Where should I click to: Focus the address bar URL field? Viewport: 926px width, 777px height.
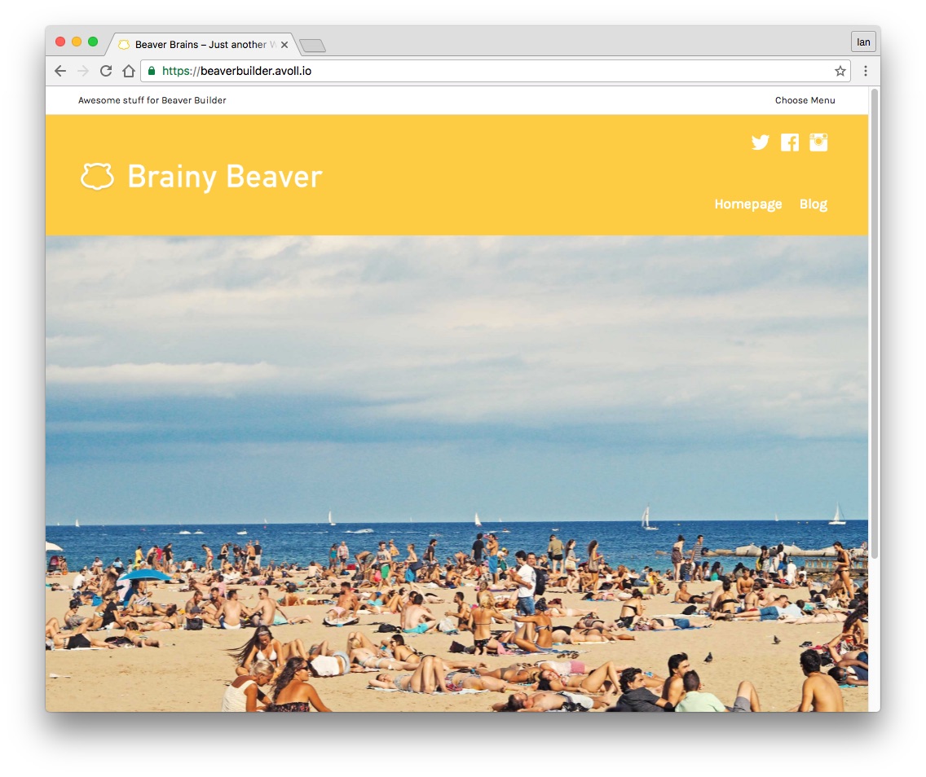tap(495, 71)
